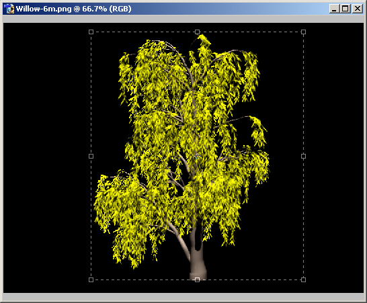This screenshot has width=367, height=303.
Task: Click the bottom-right transform handle
Action: tap(303, 279)
